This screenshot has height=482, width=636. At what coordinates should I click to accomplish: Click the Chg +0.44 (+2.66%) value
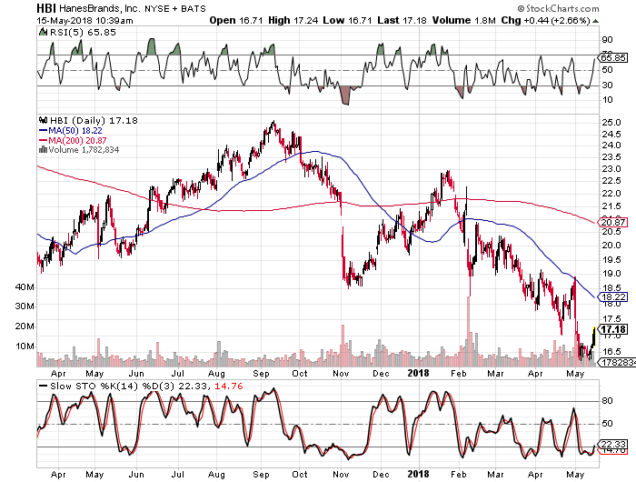click(x=545, y=20)
